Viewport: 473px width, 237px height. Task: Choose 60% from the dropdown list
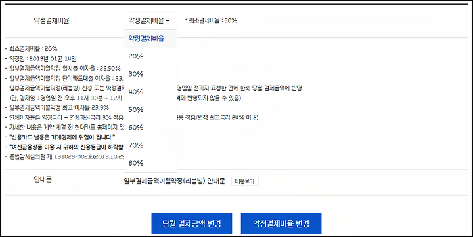pos(150,128)
